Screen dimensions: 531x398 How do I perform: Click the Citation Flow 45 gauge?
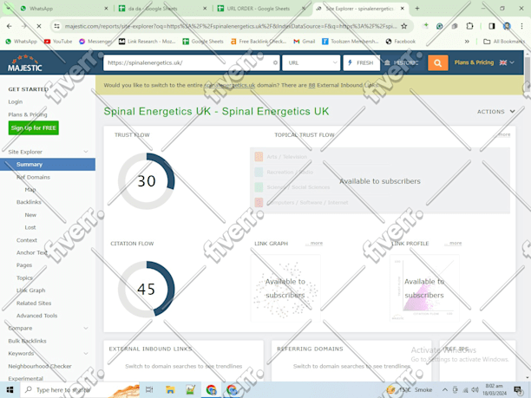point(147,289)
